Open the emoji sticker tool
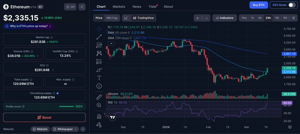This screenshot has width=300, height=134. (99, 86)
